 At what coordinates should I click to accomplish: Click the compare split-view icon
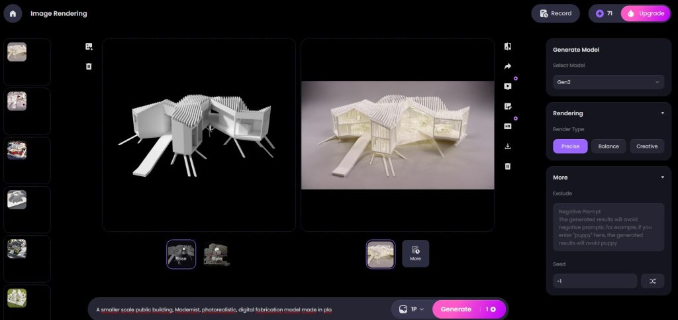click(508, 46)
